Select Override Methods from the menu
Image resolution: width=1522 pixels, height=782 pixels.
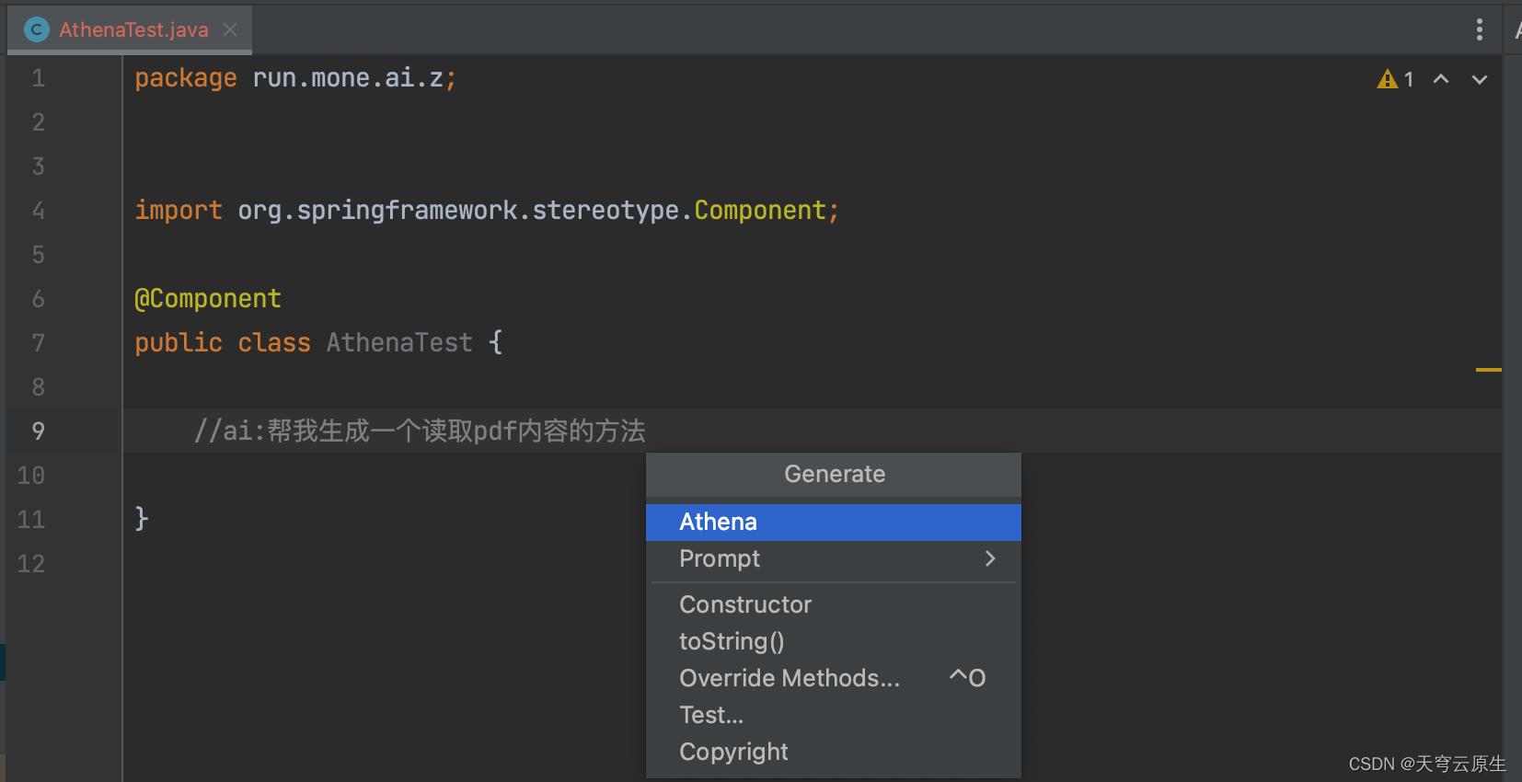coord(790,678)
